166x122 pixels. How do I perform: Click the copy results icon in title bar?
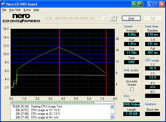click(x=134, y=4)
